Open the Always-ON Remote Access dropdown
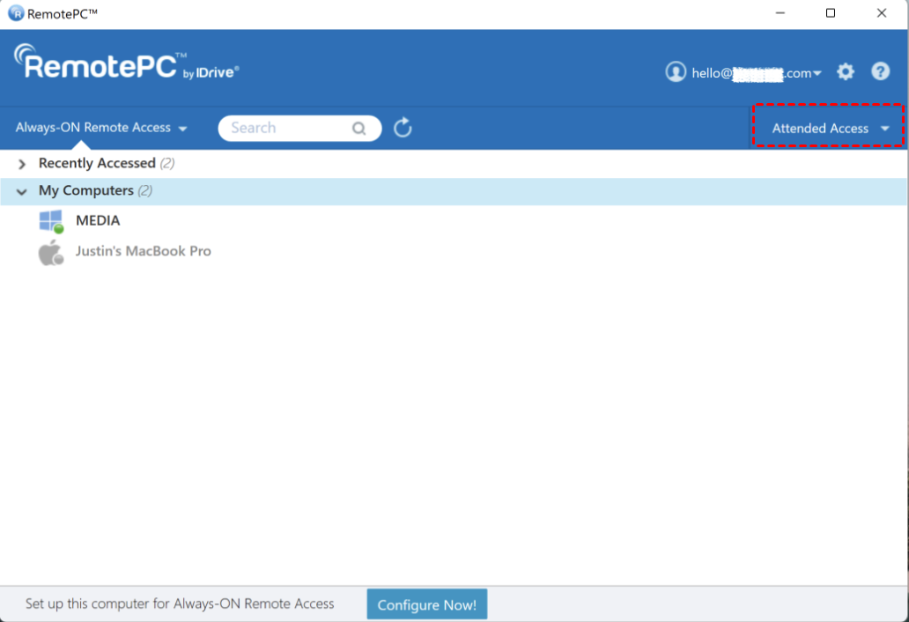 (x=101, y=128)
